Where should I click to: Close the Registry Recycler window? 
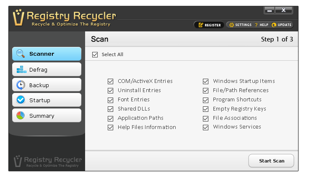[x=284, y=10]
